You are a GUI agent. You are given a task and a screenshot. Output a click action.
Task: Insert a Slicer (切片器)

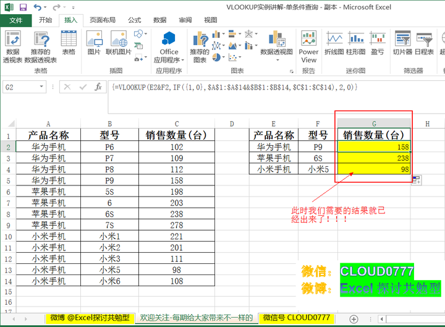point(402,43)
